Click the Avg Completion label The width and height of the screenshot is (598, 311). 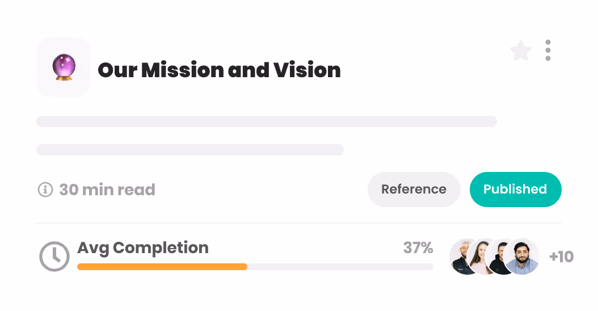coord(143,248)
